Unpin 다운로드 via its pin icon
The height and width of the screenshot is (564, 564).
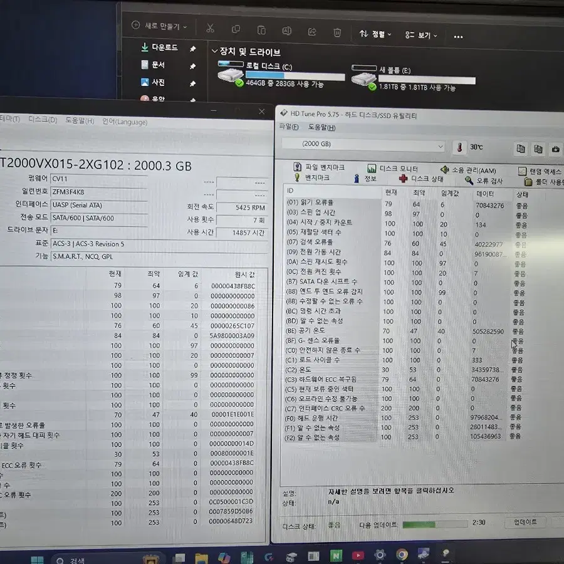pyautogui.click(x=193, y=48)
